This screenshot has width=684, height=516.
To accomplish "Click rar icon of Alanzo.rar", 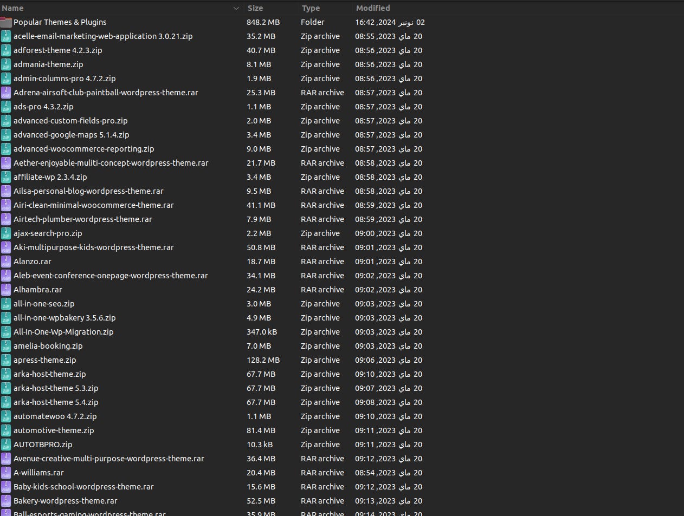I will point(6,262).
